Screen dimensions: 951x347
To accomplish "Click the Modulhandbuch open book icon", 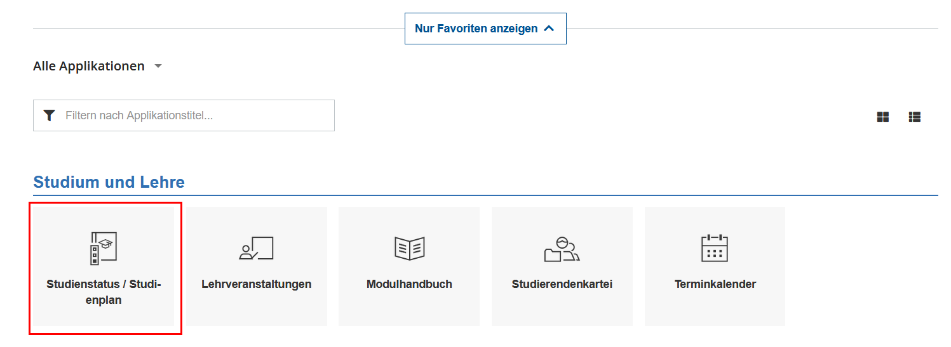I will pos(409,248).
